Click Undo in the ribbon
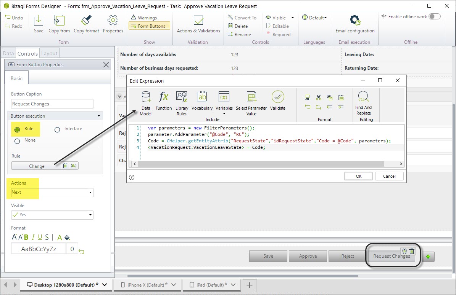This screenshot has width=456, height=295. tap(14, 18)
